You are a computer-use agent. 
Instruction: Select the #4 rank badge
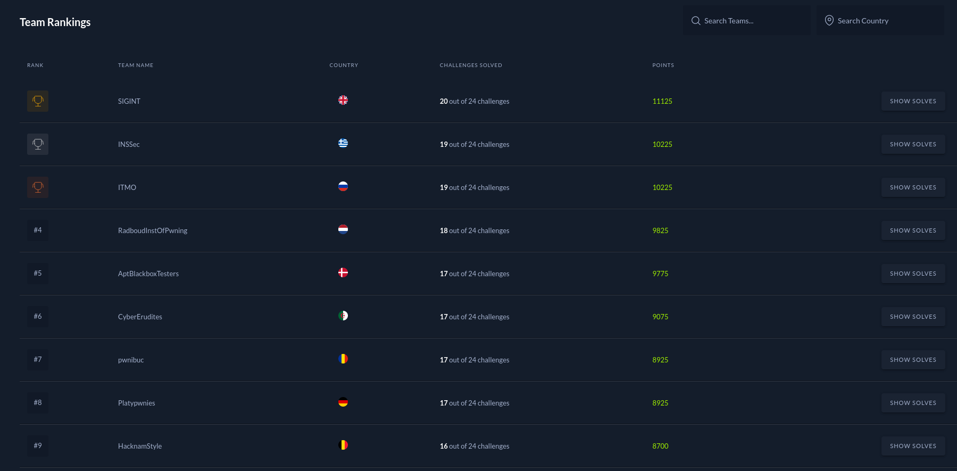pyautogui.click(x=38, y=230)
